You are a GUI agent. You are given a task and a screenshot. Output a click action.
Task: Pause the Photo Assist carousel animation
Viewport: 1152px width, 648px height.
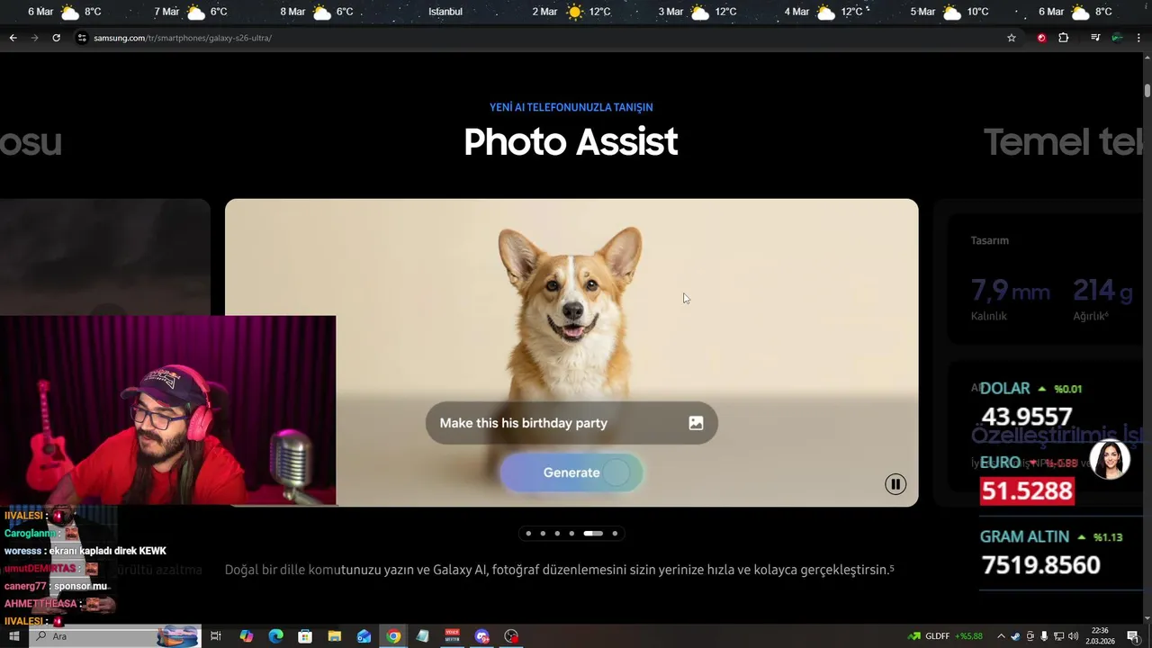[x=895, y=484]
